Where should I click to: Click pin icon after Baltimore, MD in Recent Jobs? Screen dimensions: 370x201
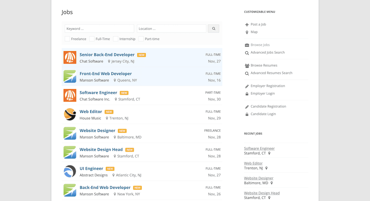(272, 183)
